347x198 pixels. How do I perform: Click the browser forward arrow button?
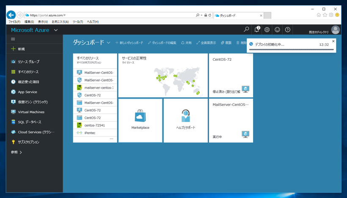pos(20,15)
